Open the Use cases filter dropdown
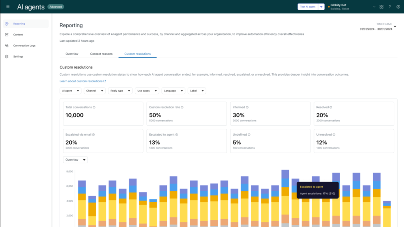 [147, 91]
